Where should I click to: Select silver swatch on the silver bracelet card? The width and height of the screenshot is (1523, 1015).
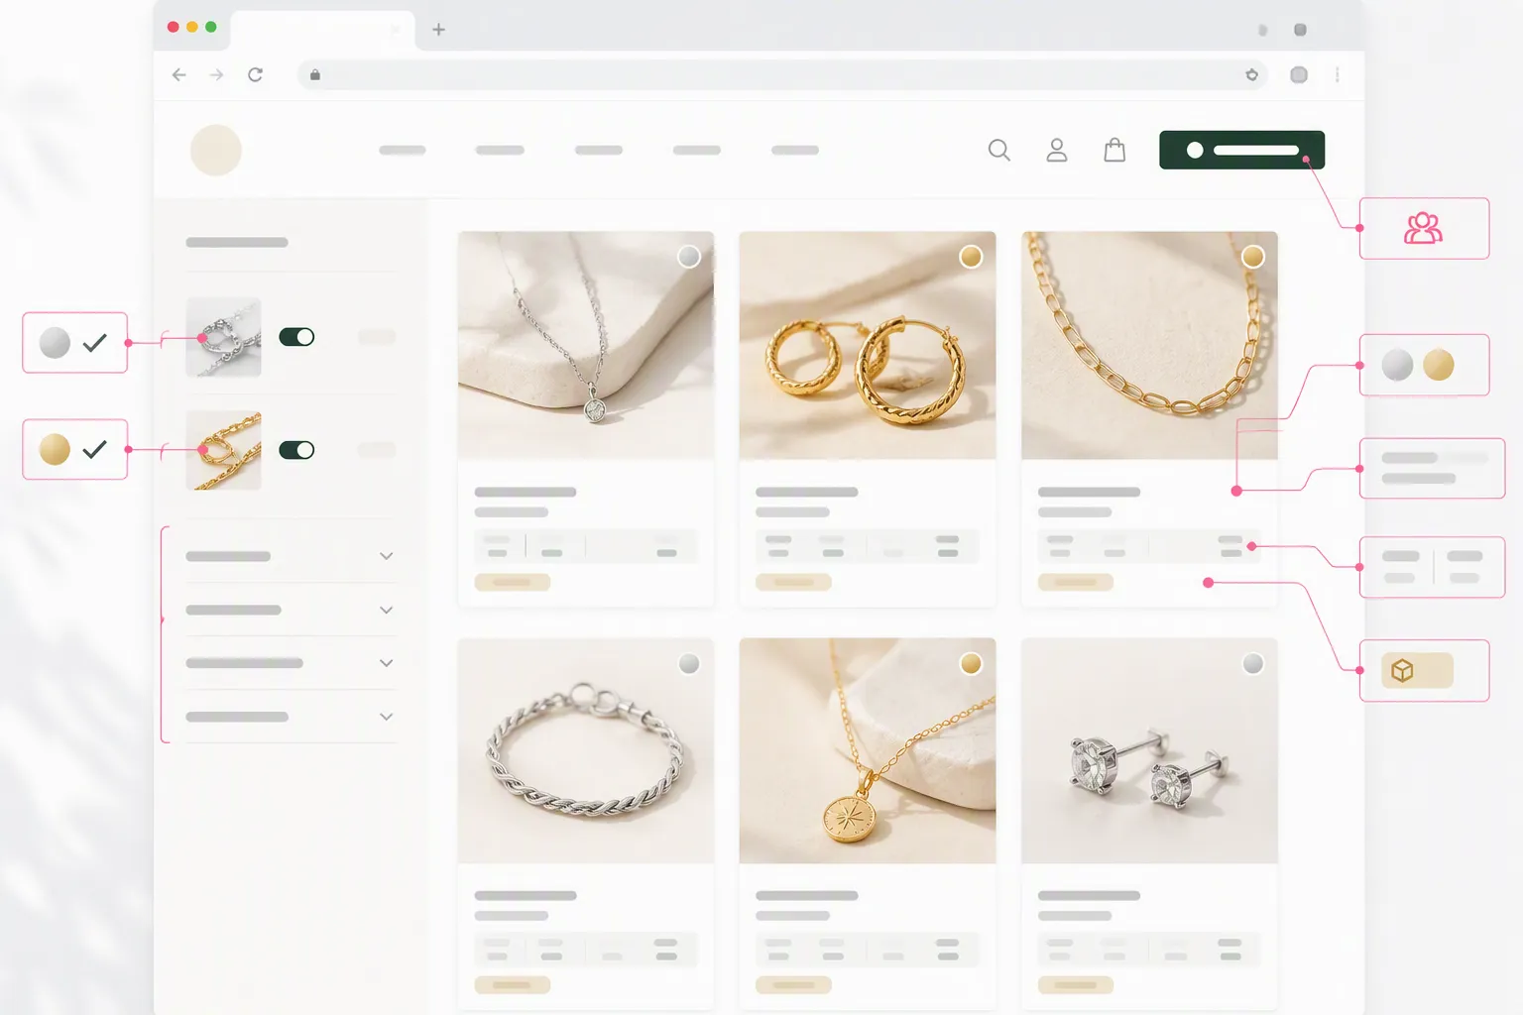pyautogui.click(x=689, y=663)
